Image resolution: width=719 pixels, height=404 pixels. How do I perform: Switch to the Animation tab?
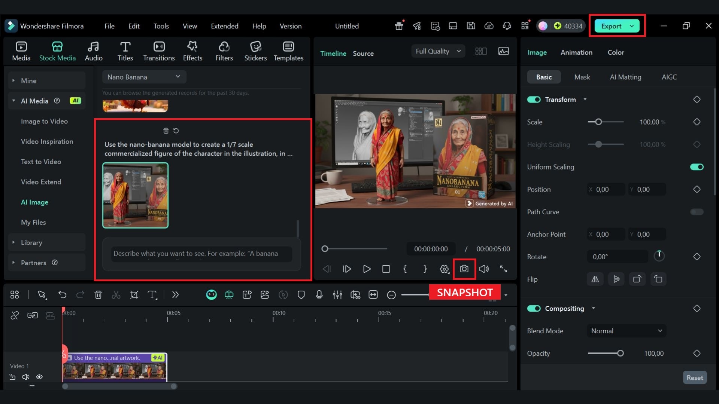coord(576,52)
